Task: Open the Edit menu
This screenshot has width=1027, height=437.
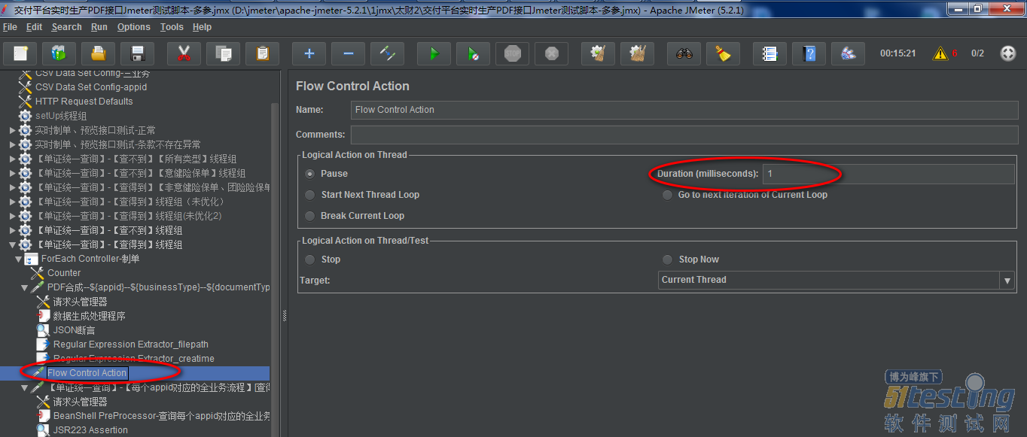Action: [x=34, y=27]
